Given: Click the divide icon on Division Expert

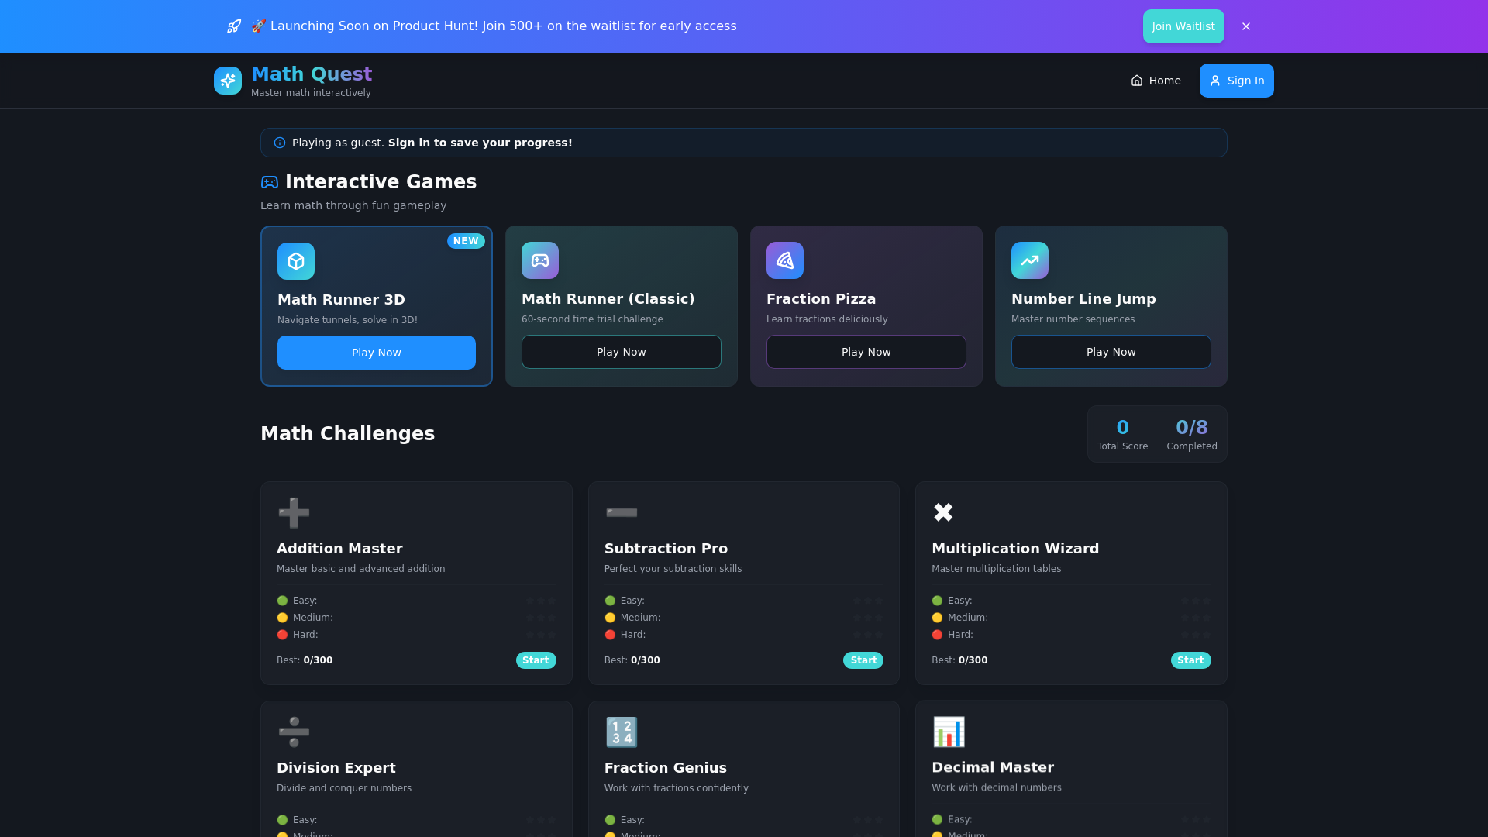Looking at the screenshot, I should coord(294,732).
